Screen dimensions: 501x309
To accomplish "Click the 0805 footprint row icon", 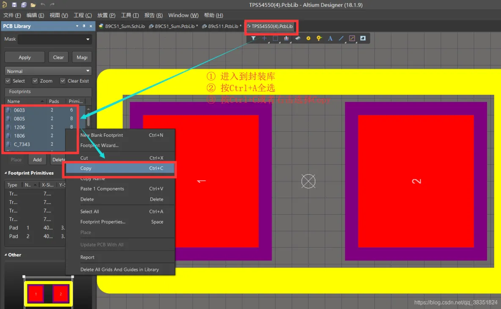I will pyautogui.click(x=8, y=119).
